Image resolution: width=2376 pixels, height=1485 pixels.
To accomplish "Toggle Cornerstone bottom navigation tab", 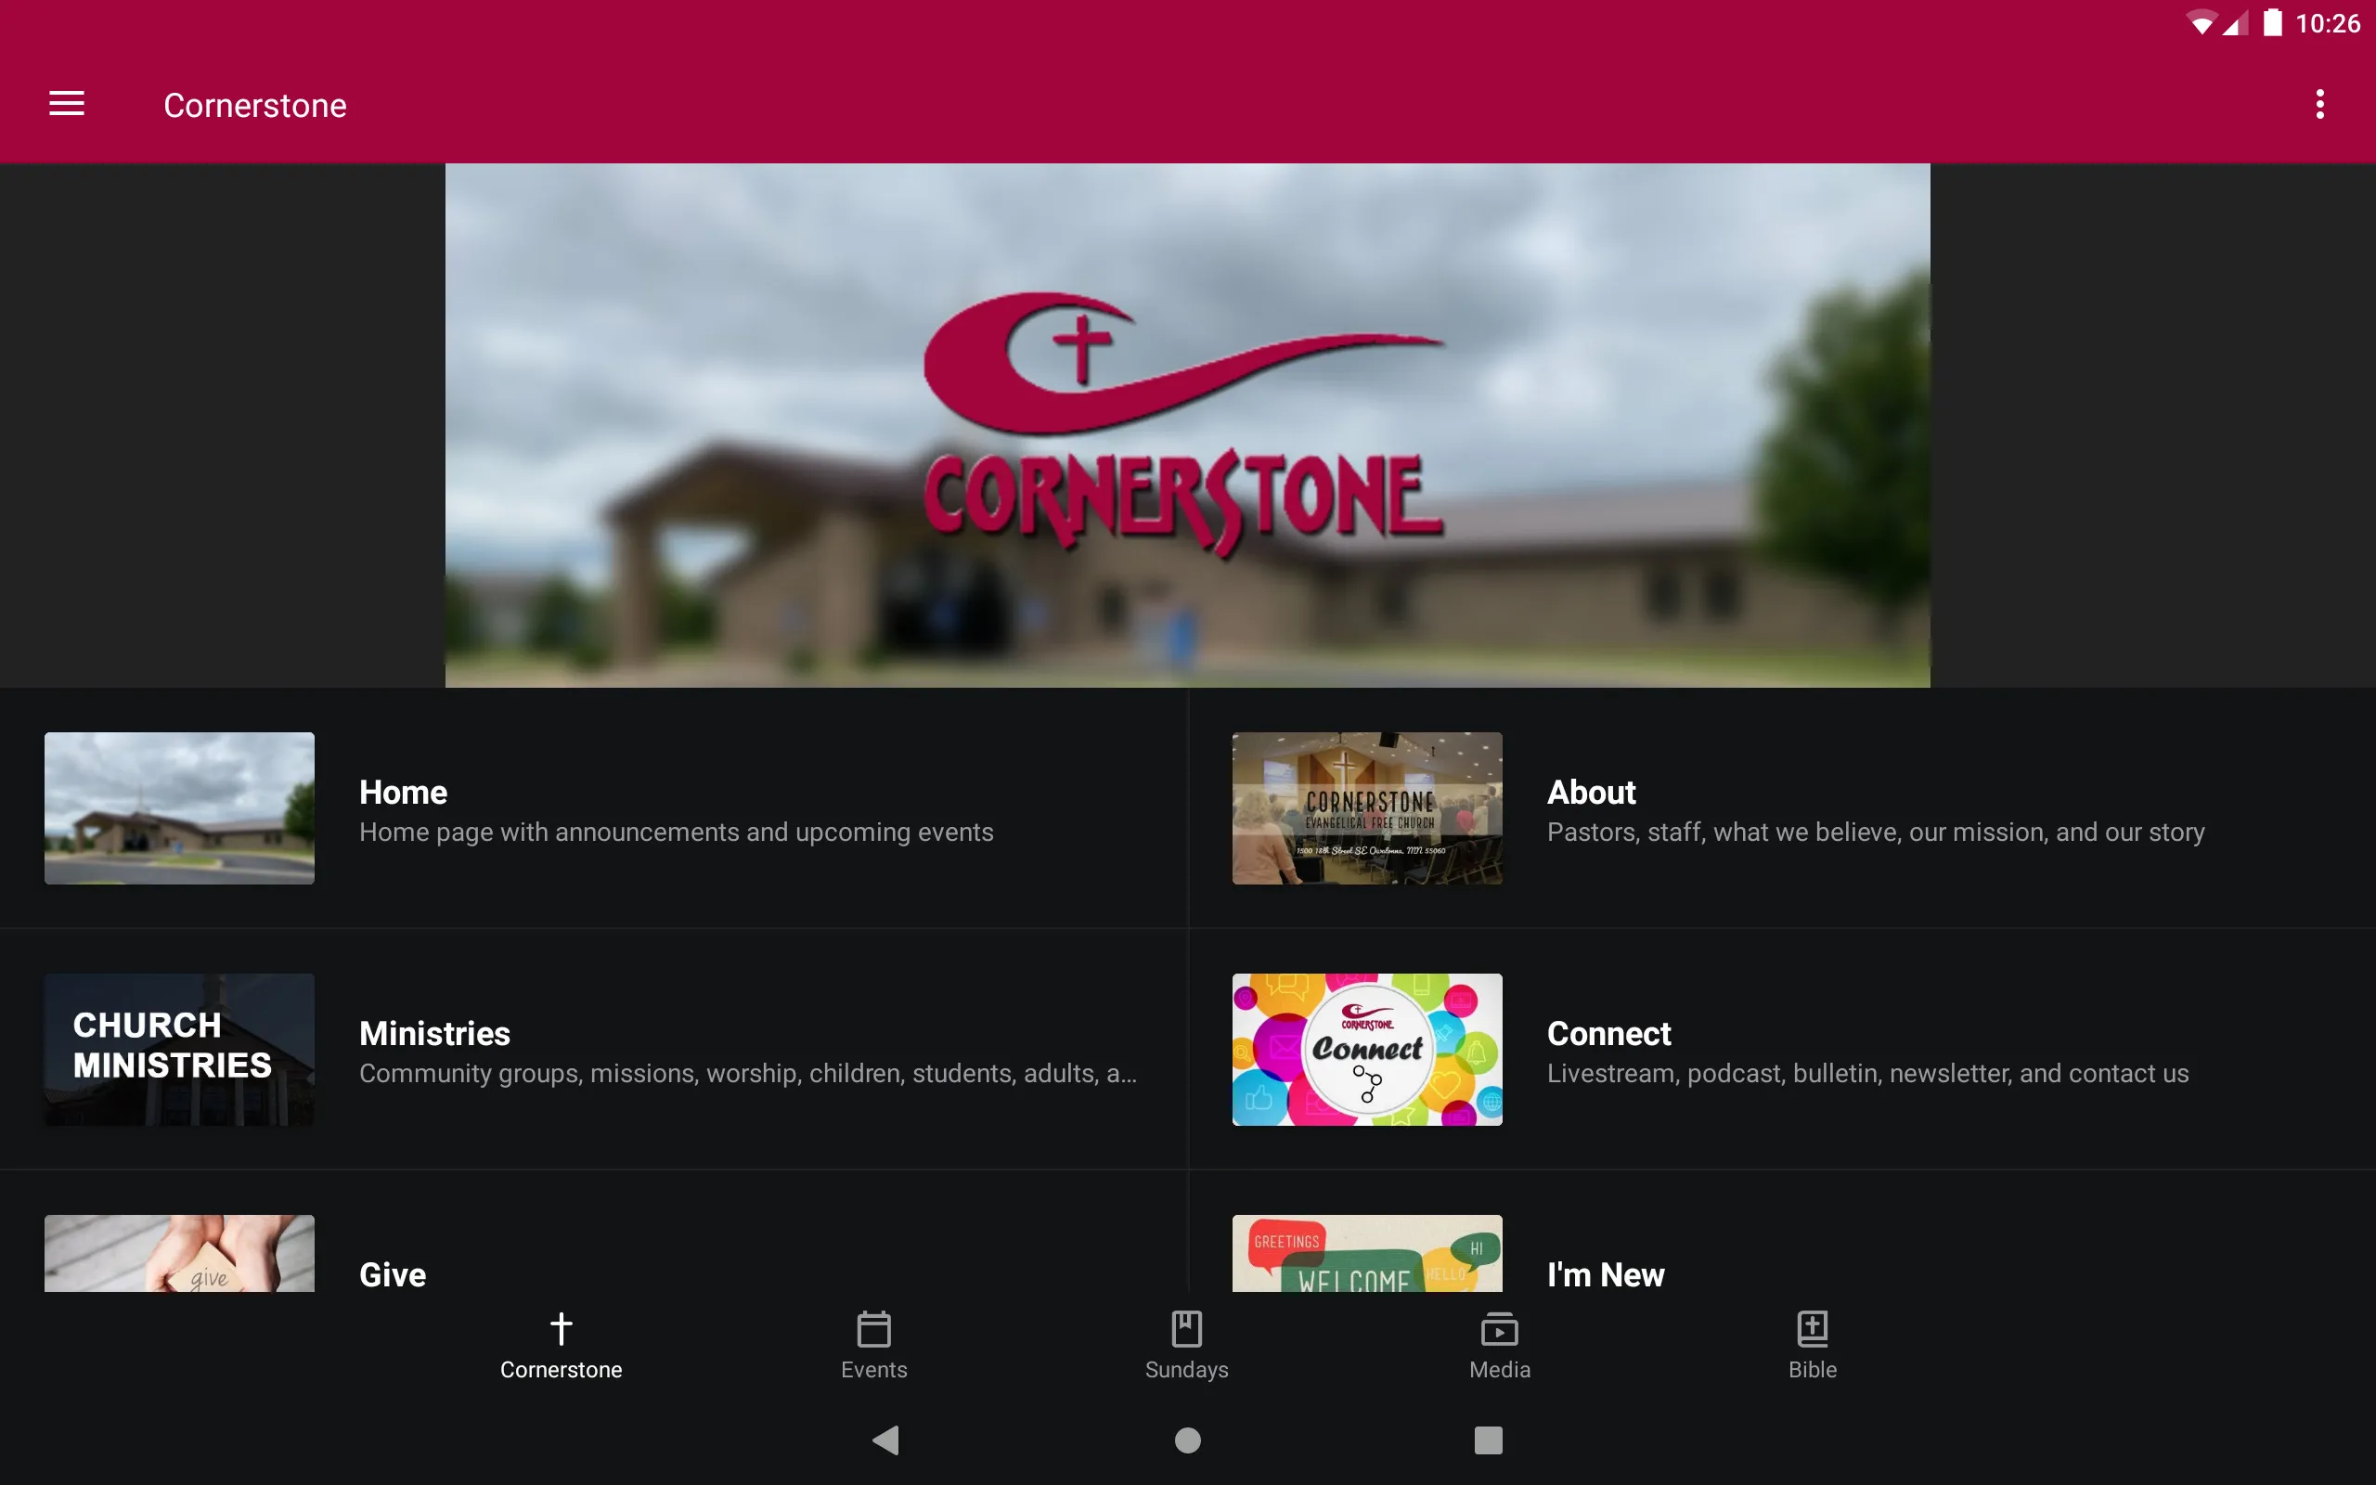I will click(560, 1345).
